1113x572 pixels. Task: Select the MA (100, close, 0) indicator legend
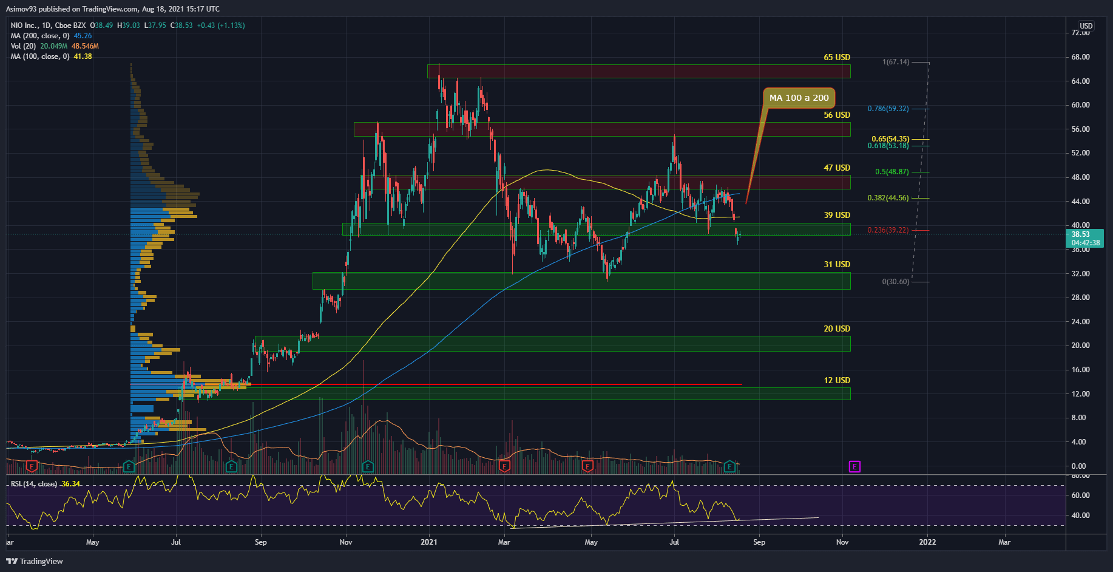40,56
